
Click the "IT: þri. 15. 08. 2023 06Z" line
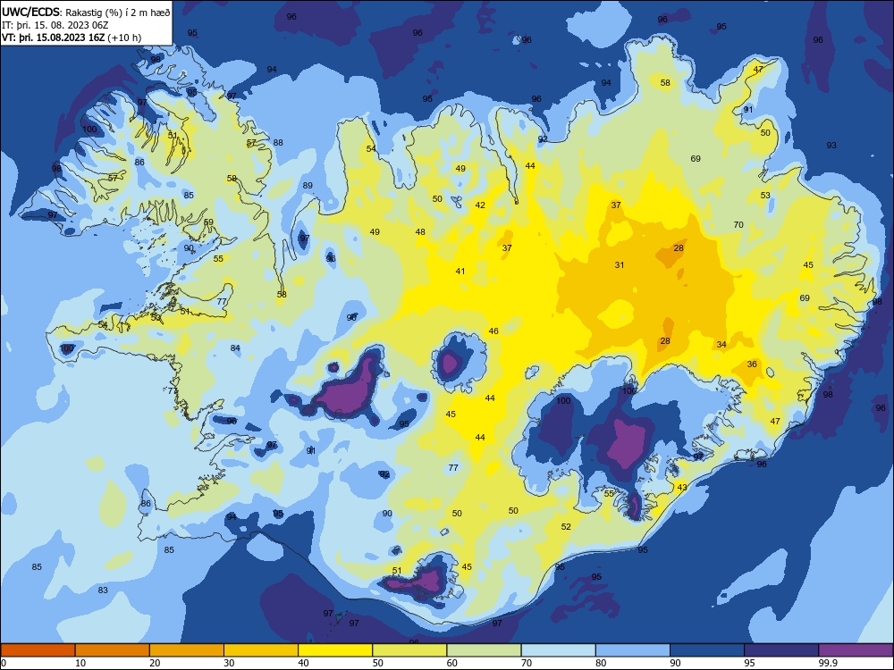55,25
